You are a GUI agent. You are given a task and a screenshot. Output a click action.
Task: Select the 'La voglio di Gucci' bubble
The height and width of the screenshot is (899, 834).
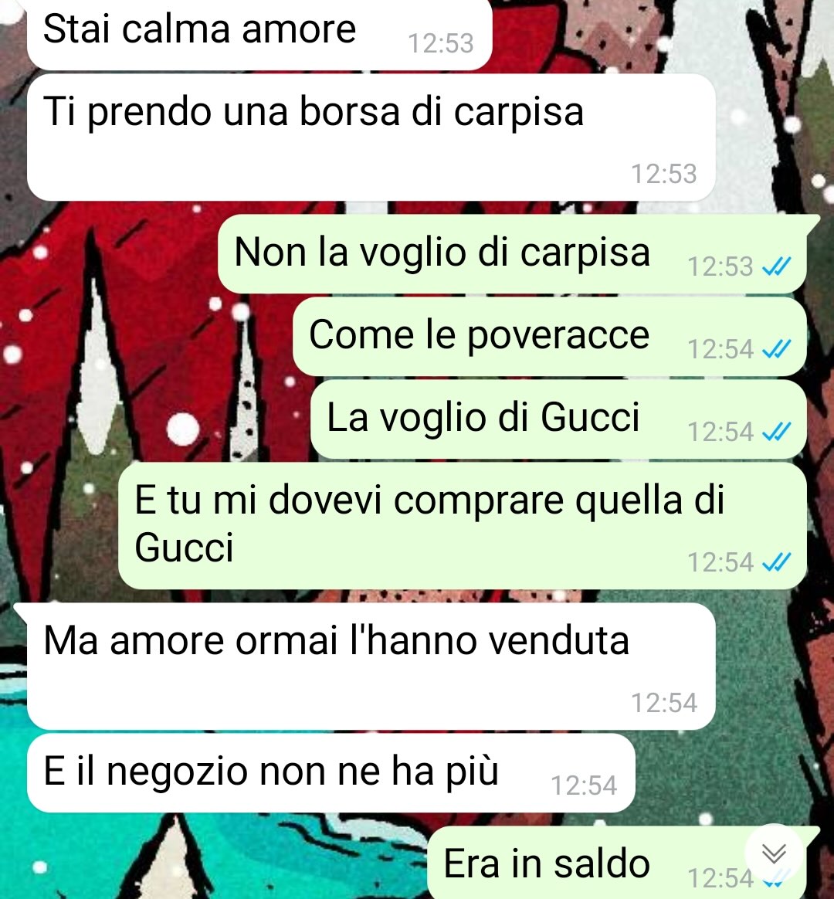click(559, 419)
